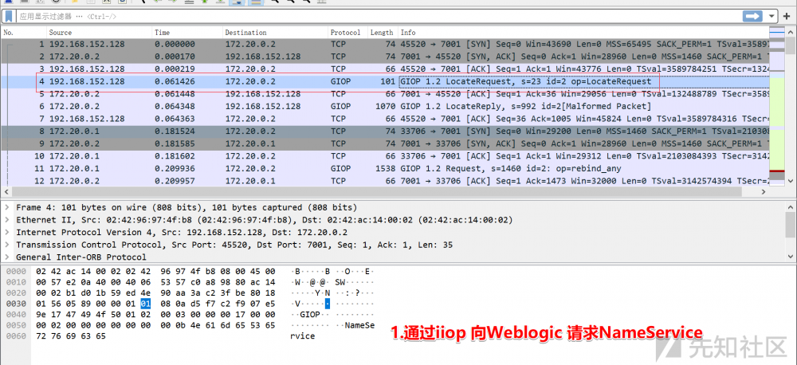Click scroll-down arrow of packet details scrollbar
The width and height of the screenshot is (797, 365).
(791, 256)
